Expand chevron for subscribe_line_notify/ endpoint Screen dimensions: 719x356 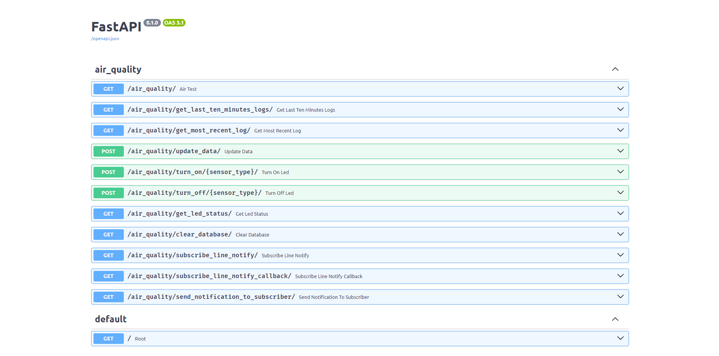620,255
